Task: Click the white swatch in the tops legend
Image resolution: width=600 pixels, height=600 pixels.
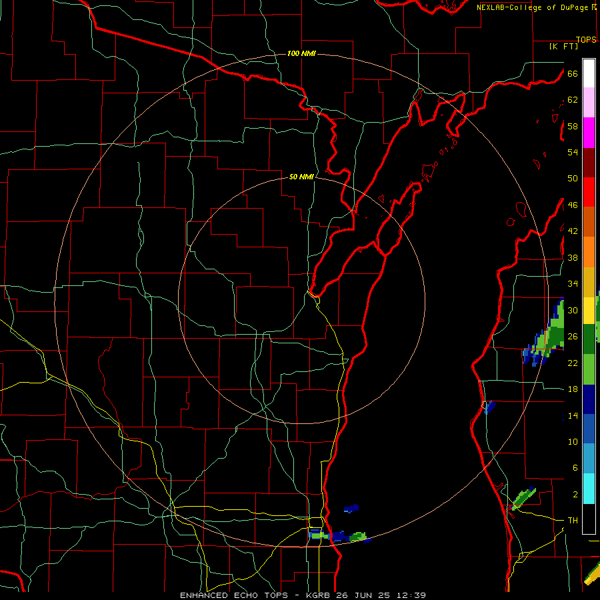Action: (589, 73)
